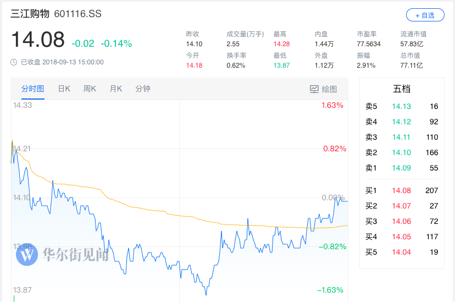Click the 买5 bid price 14.04
This screenshot has width=455, height=302.
(401, 252)
